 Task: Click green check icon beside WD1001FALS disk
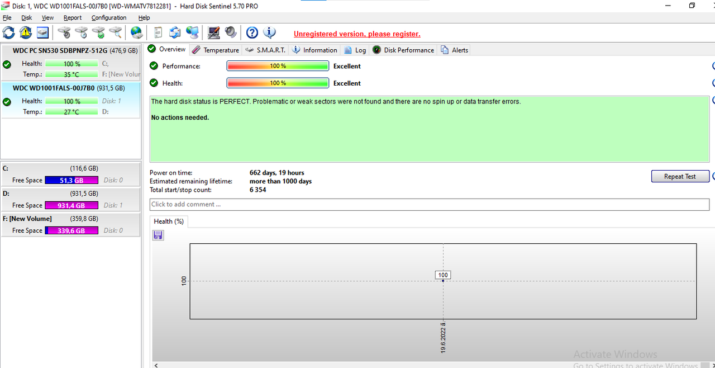(x=7, y=102)
